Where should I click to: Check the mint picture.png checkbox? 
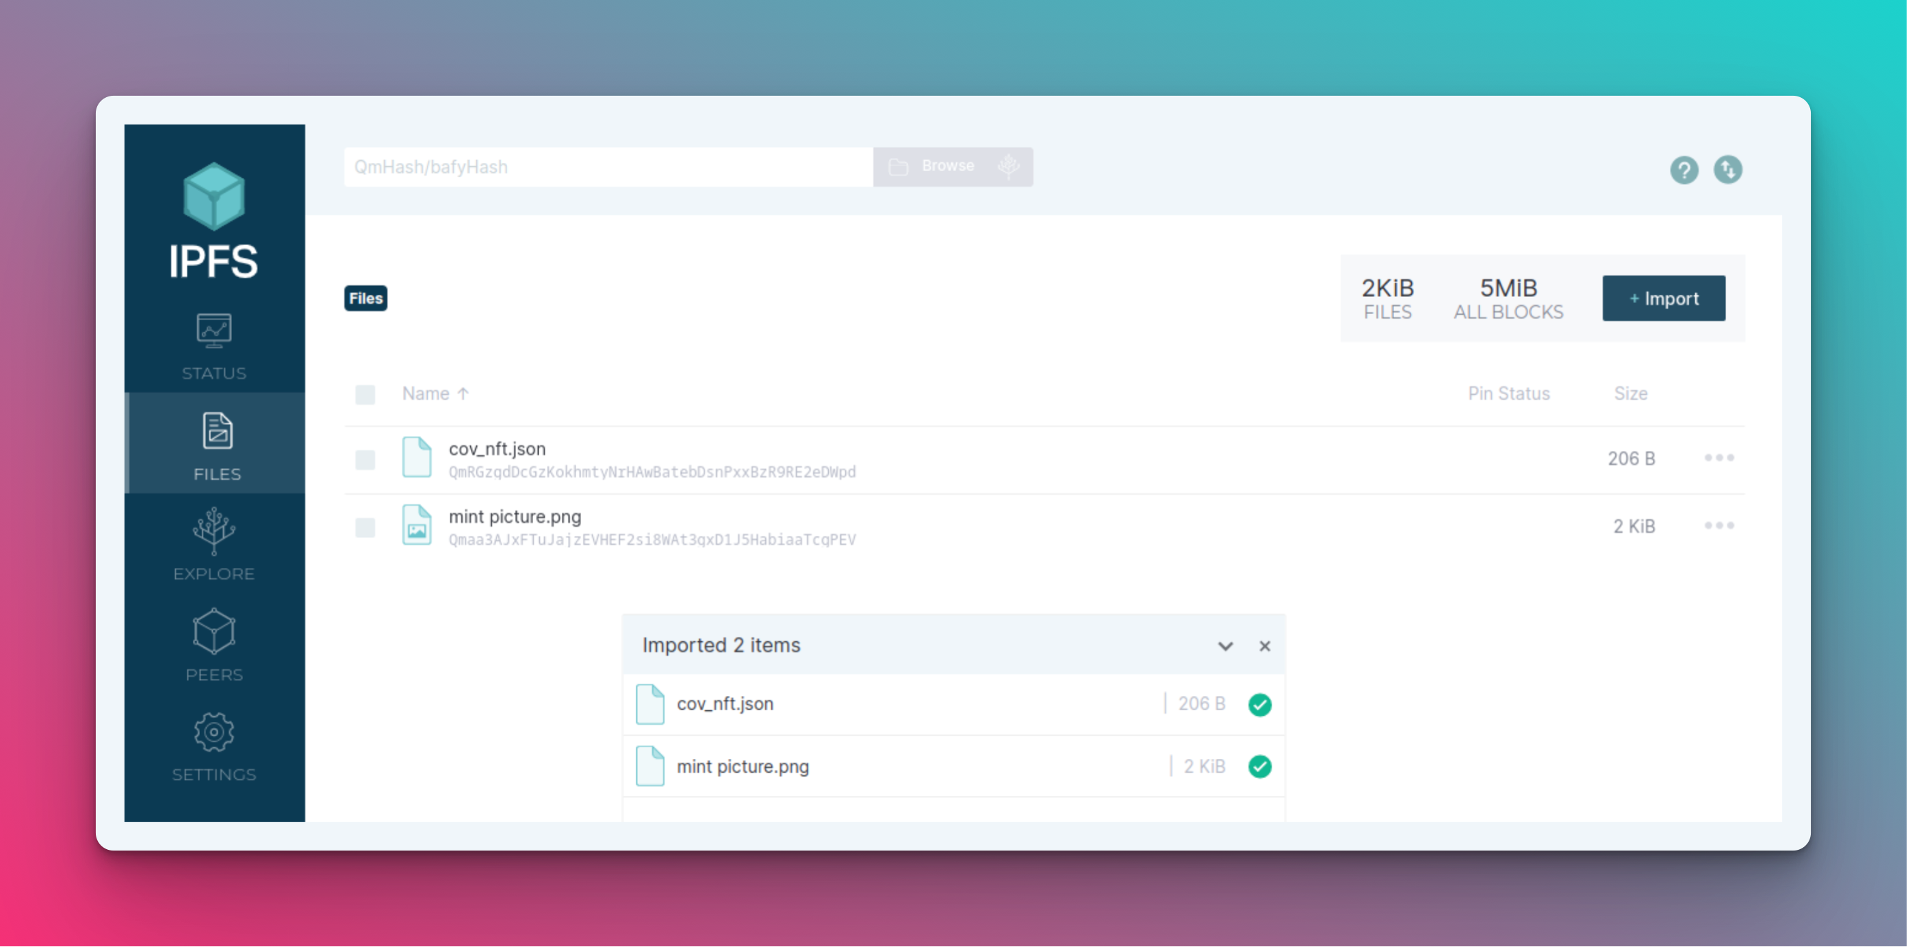click(365, 527)
